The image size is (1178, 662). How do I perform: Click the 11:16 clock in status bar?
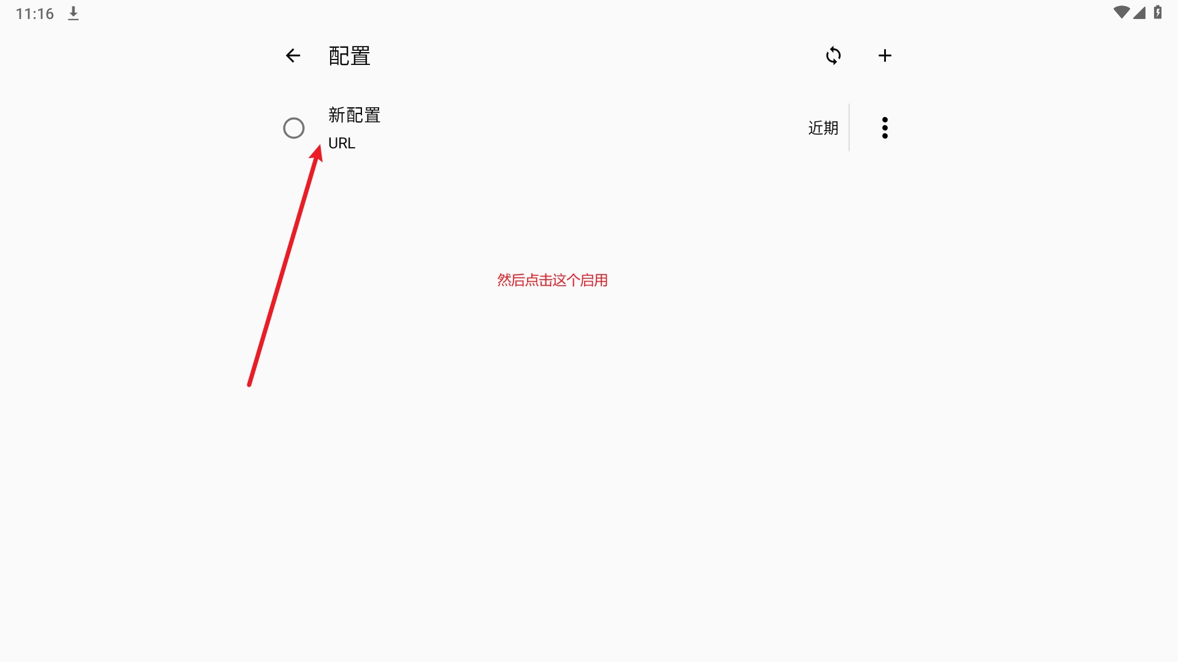click(x=35, y=13)
